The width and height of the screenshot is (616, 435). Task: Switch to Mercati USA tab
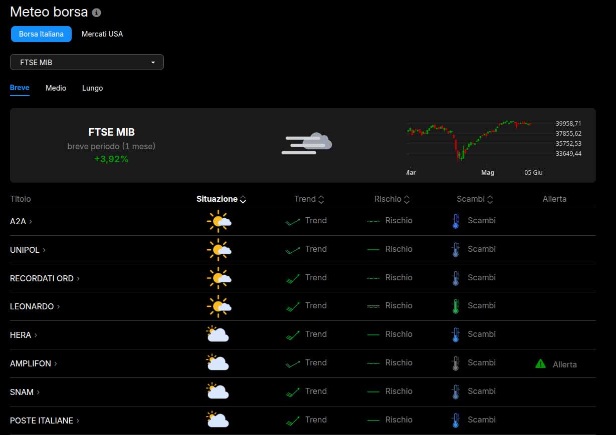(102, 34)
